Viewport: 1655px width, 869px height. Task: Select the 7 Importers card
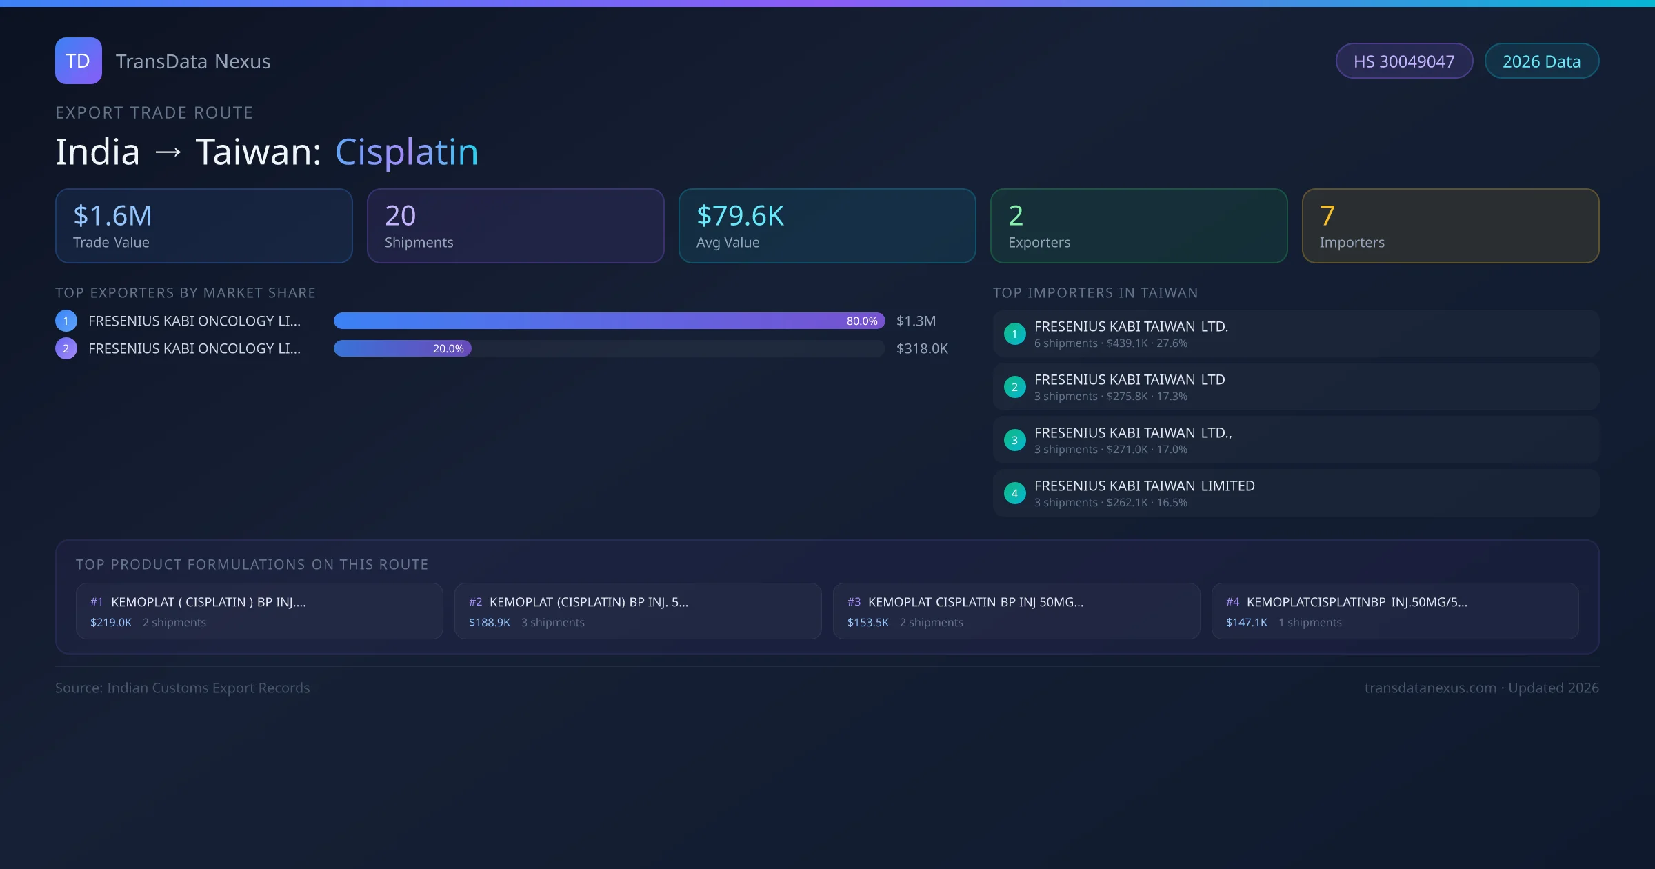click(x=1450, y=226)
